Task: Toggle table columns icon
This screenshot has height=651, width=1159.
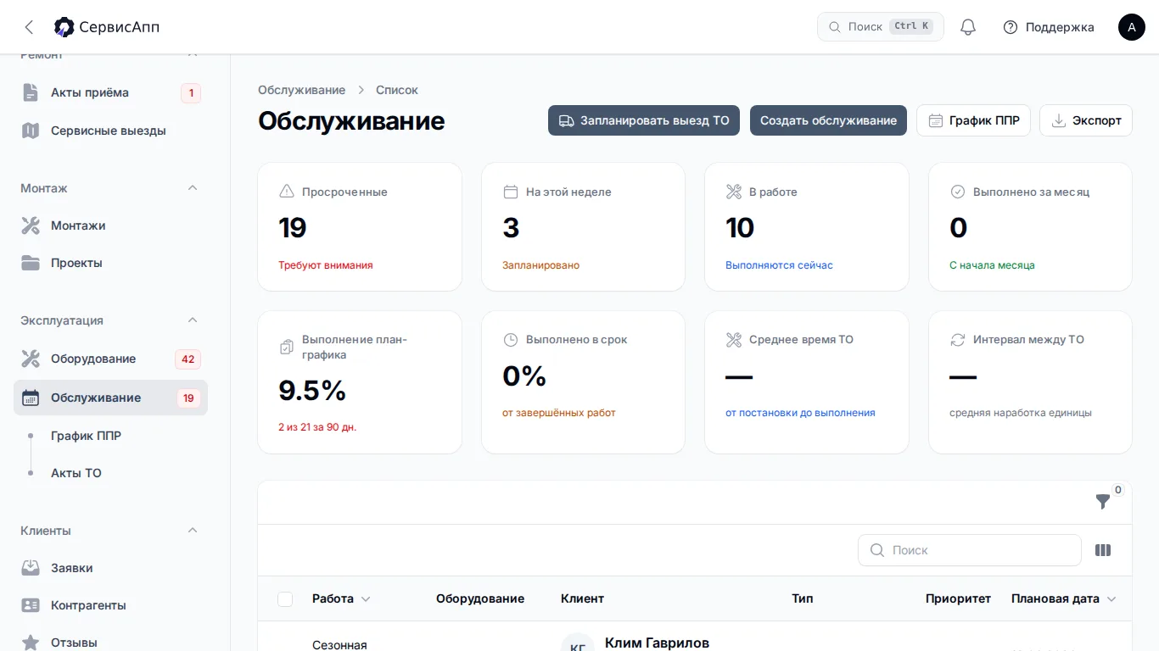Action: [x=1103, y=550]
